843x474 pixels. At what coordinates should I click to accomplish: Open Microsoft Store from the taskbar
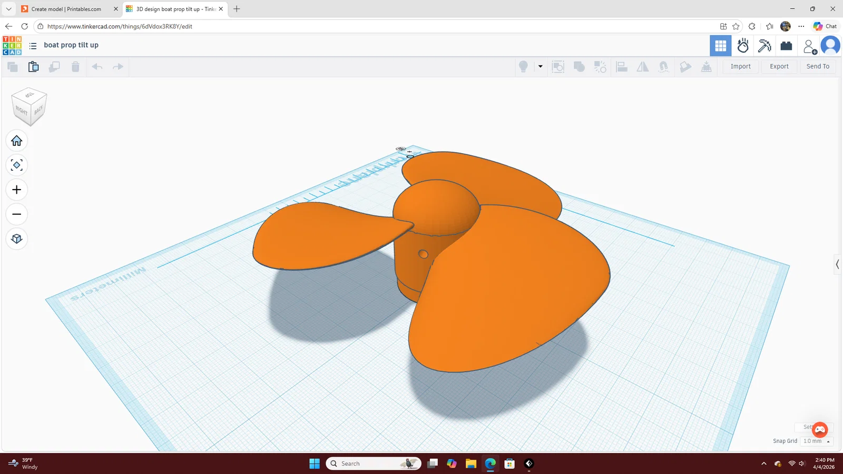tap(509, 463)
